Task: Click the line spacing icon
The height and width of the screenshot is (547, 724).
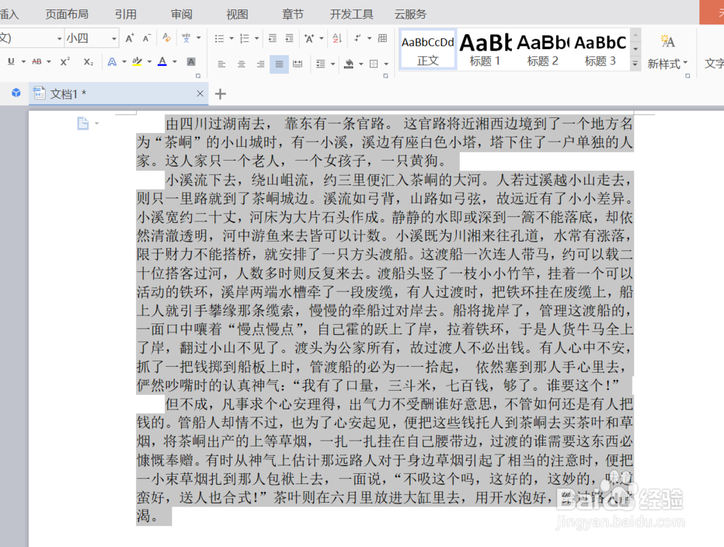Action: (321, 64)
